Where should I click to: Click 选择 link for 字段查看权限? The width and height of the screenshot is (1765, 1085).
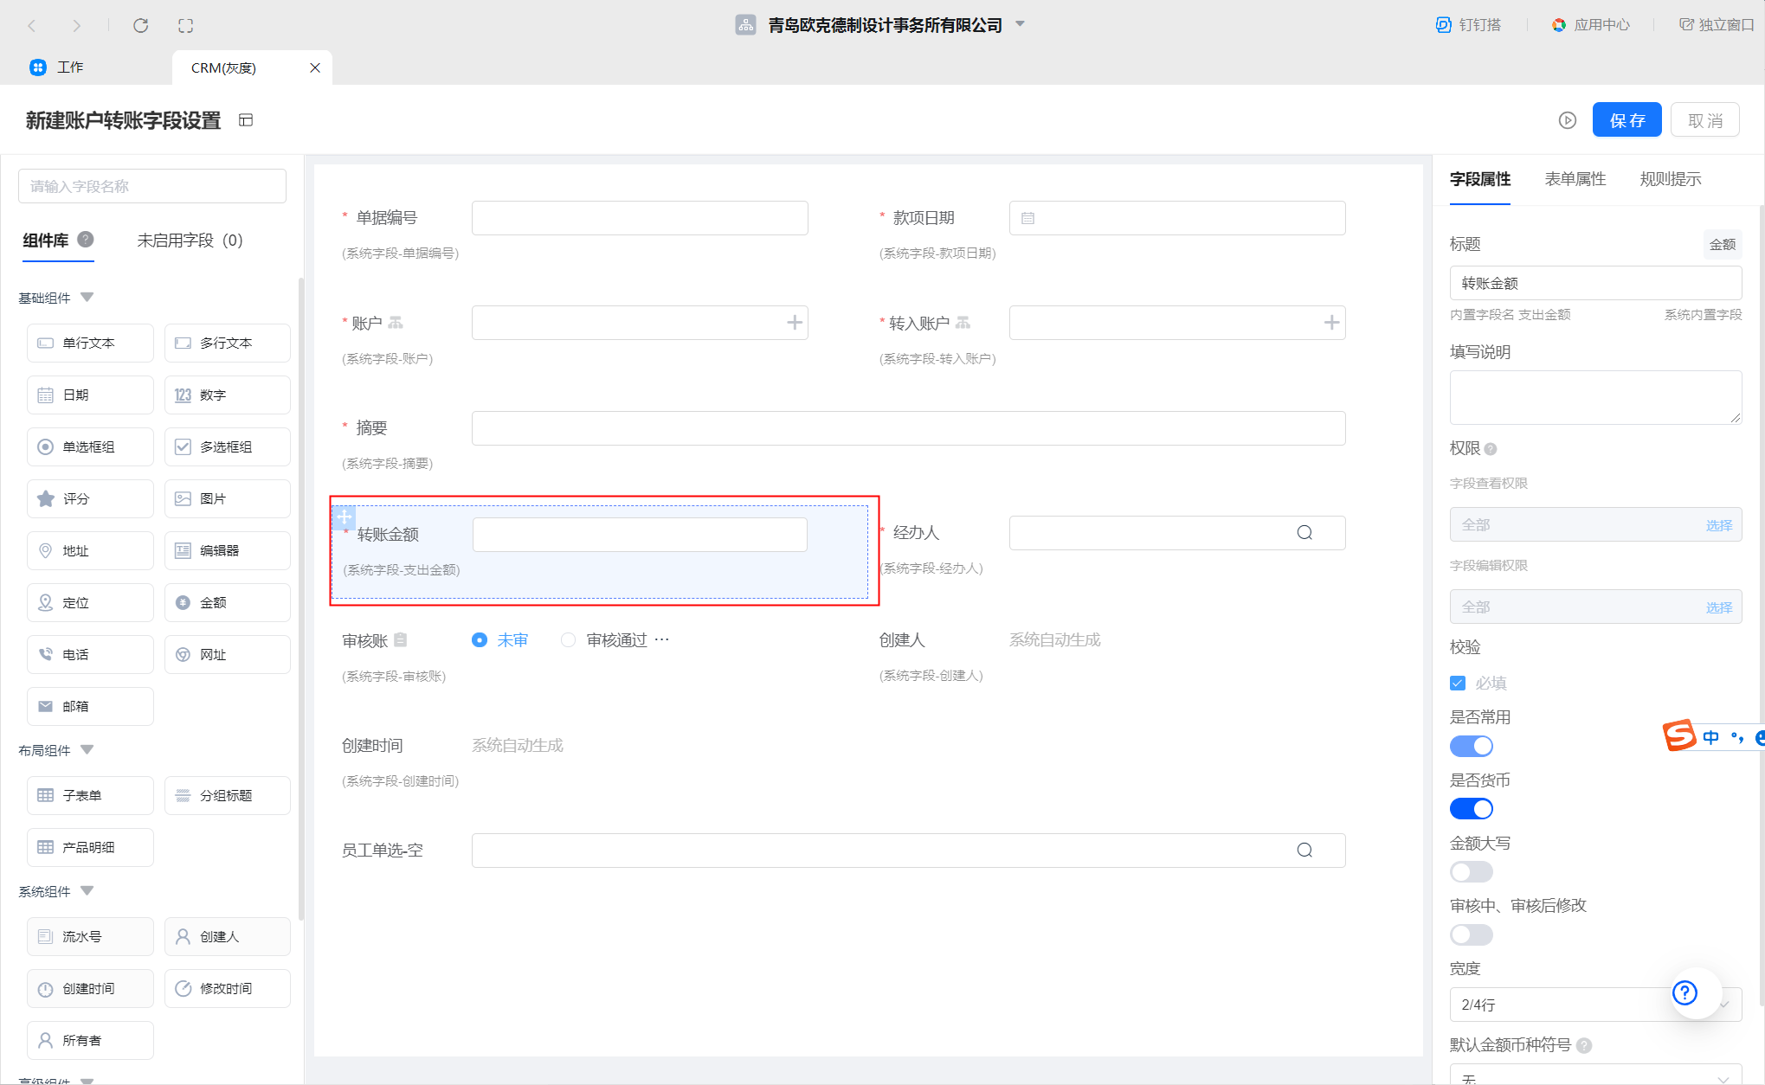click(x=1718, y=525)
